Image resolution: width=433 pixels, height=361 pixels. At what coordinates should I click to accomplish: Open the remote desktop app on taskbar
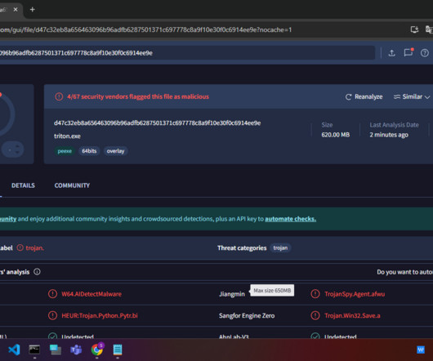(x=56, y=350)
